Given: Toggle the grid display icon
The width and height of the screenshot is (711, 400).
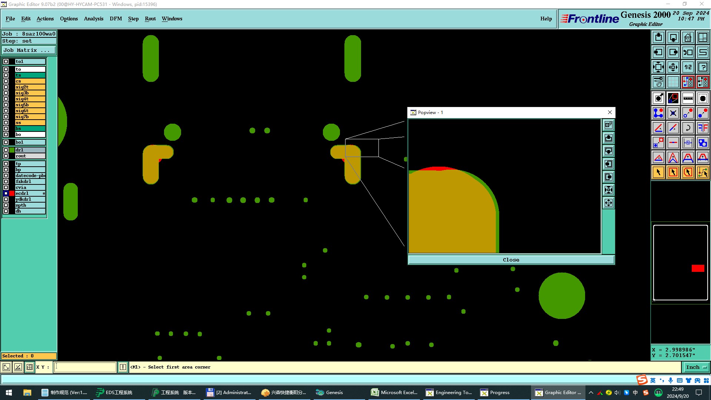Looking at the screenshot, I should (x=673, y=82).
